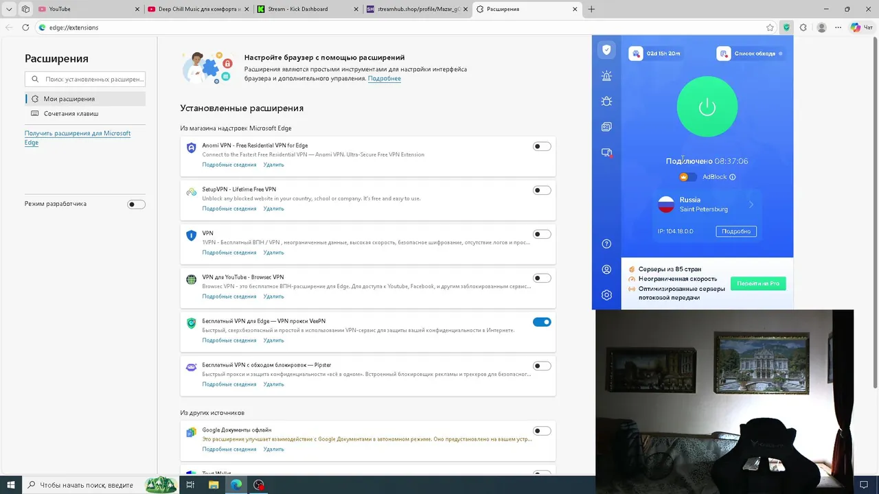
Task: Open a new tab with plus button
Action: (591, 9)
